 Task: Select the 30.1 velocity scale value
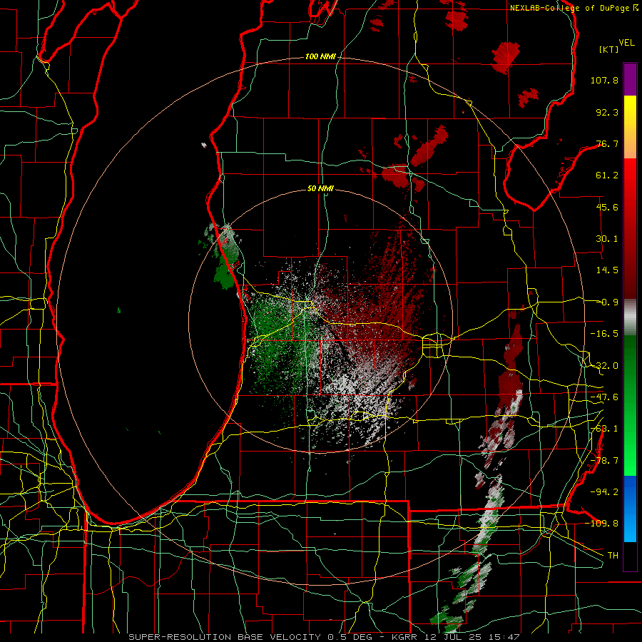pyautogui.click(x=607, y=239)
